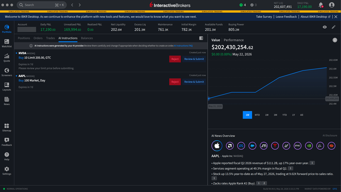Review & Submit the NVDA order
This screenshot has width=341, height=192.
(x=194, y=59)
